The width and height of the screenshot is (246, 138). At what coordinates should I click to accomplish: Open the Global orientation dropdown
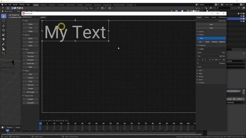pos(91,8)
